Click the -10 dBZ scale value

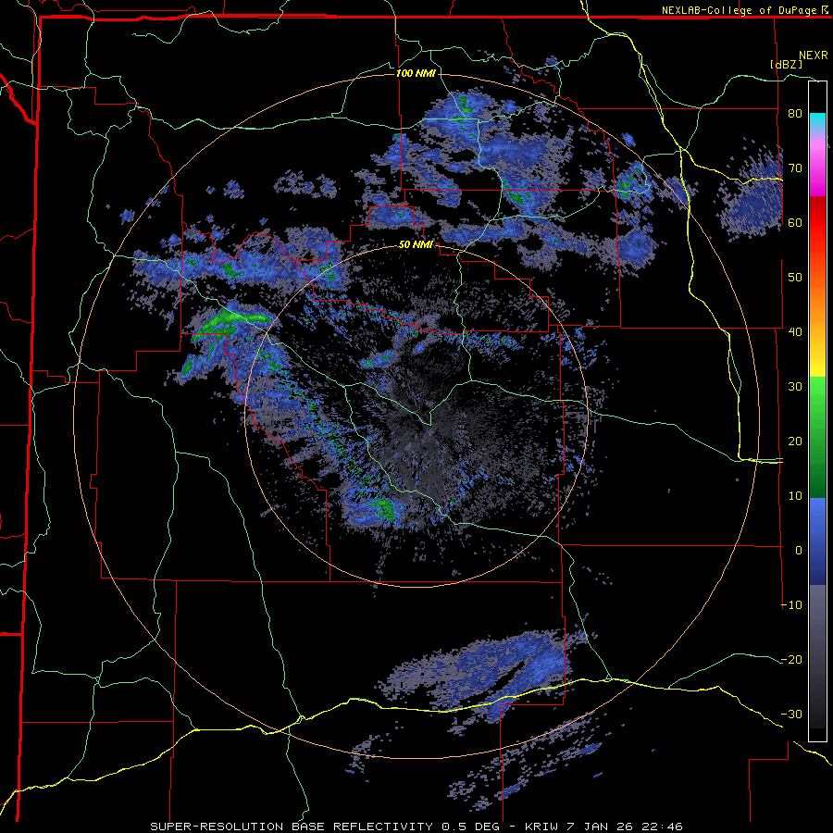791,605
